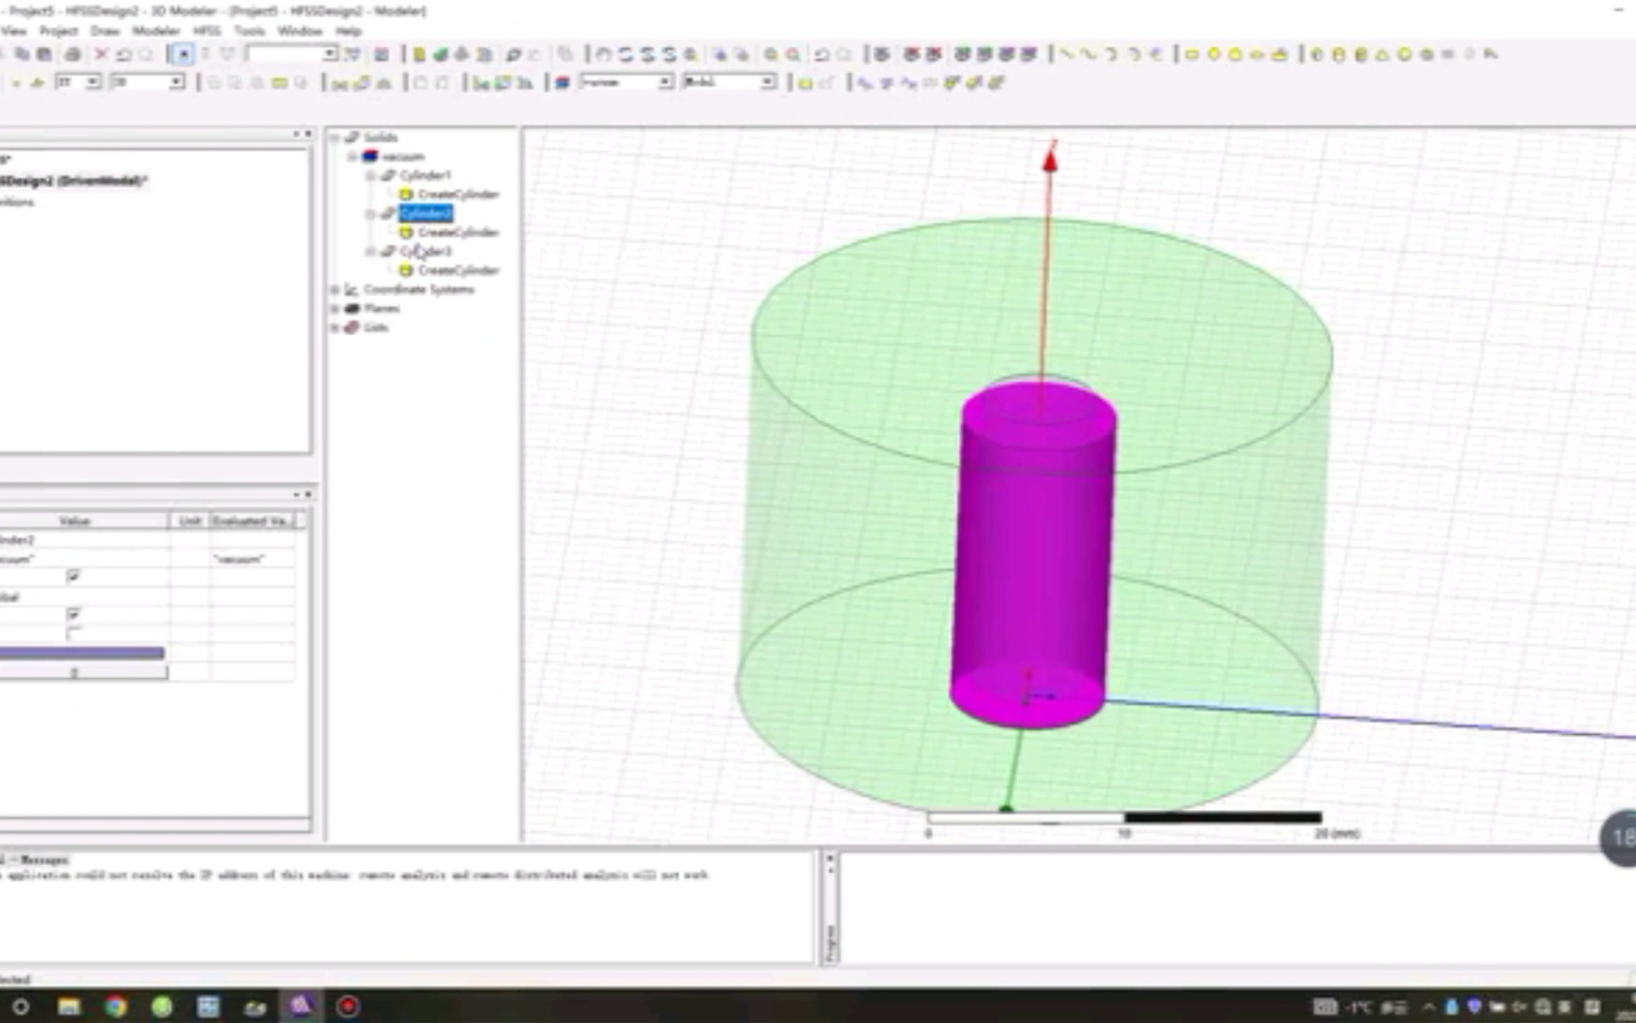
Task: Toggle the Model checkbox in properties
Action: tap(74, 615)
